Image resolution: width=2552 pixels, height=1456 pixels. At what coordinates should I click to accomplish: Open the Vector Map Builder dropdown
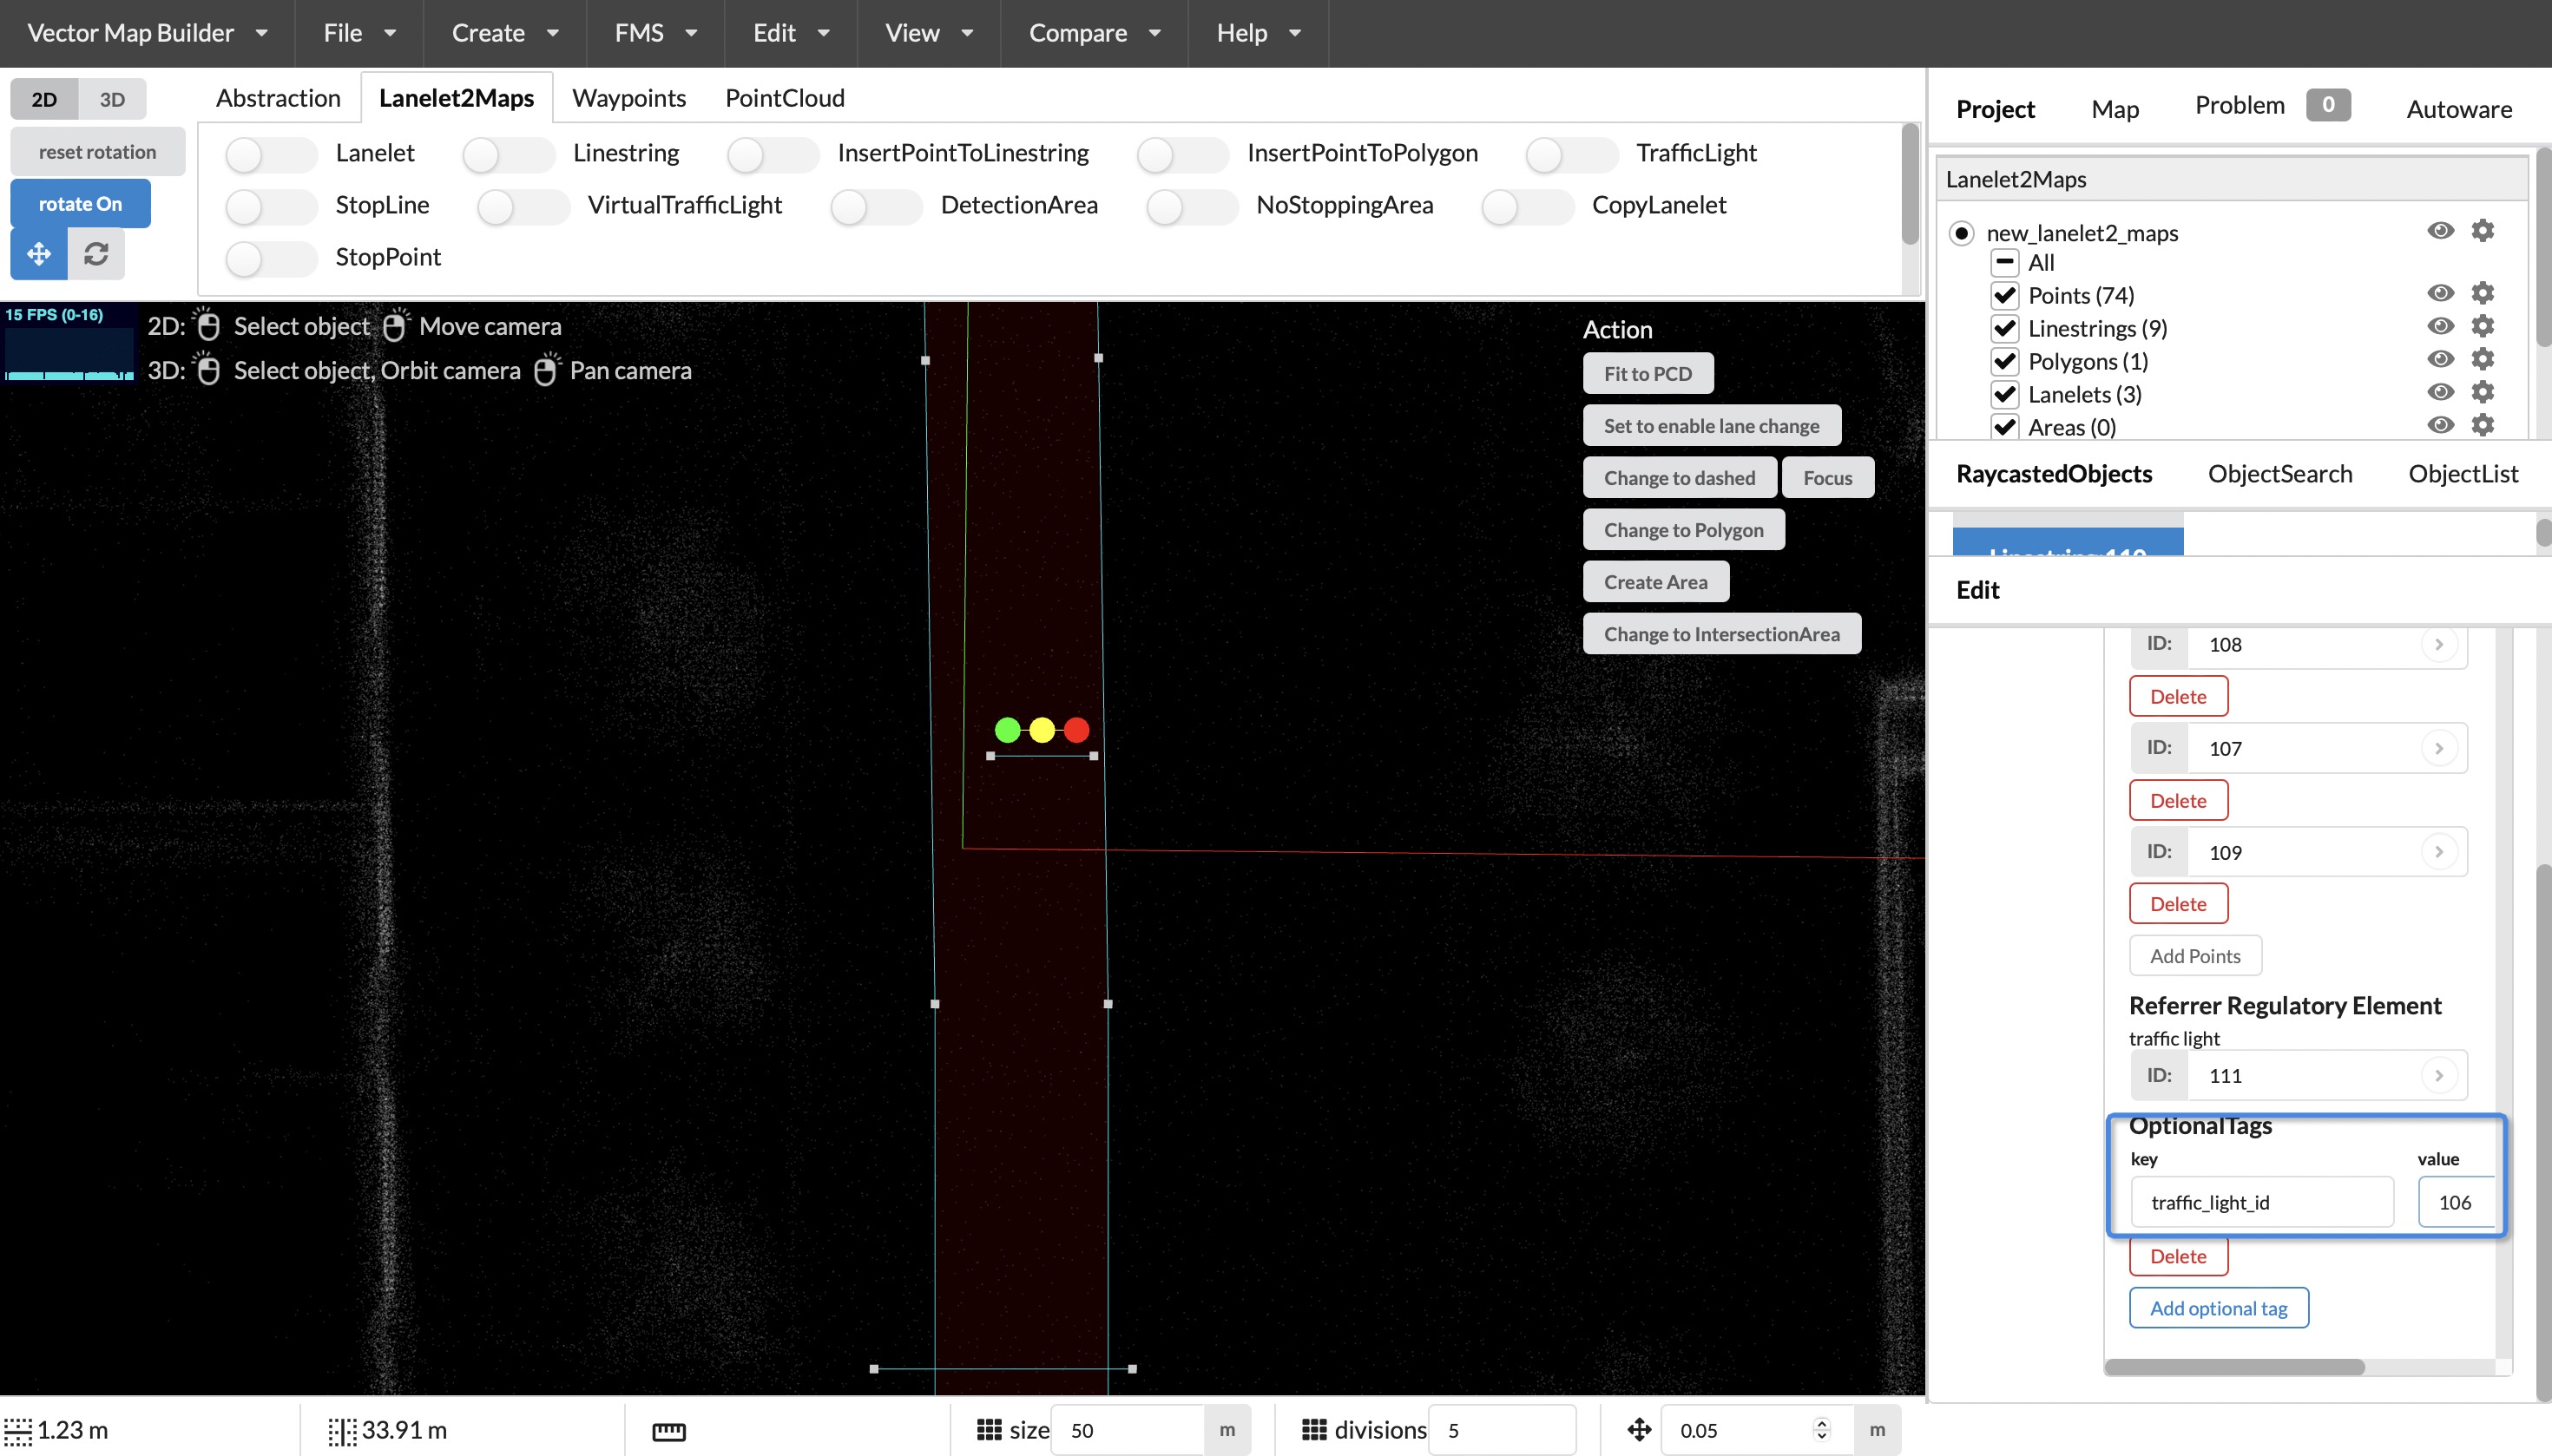[x=147, y=33]
